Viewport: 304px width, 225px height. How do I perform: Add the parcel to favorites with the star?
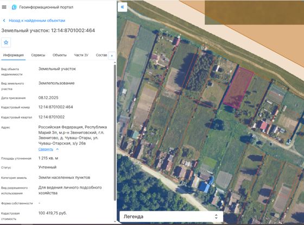coord(6,42)
